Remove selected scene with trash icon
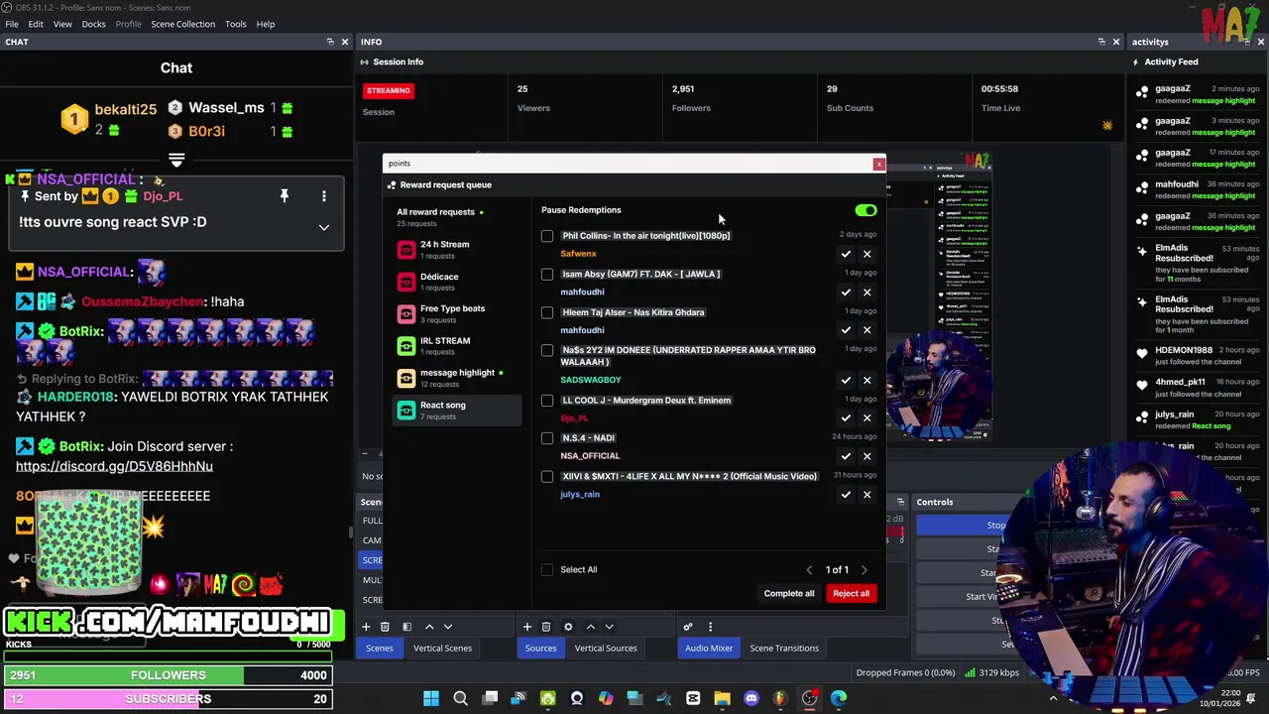Image resolution: width=1269 pixels, height=714 pixels. (385, 627)
